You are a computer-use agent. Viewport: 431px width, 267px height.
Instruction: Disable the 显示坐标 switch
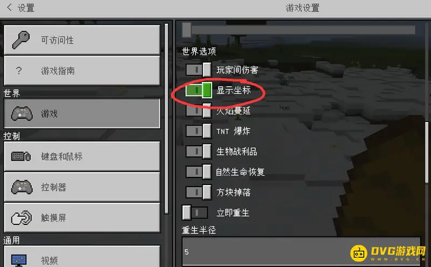point(198,90)
